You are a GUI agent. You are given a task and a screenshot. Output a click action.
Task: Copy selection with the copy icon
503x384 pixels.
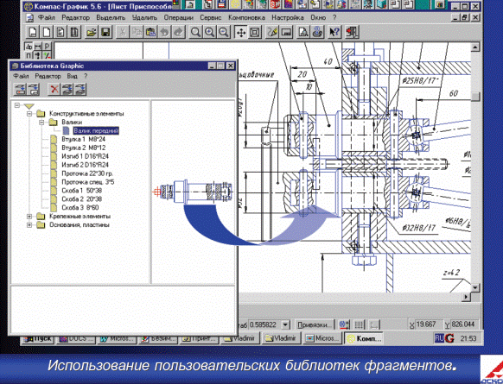point(137,32)
